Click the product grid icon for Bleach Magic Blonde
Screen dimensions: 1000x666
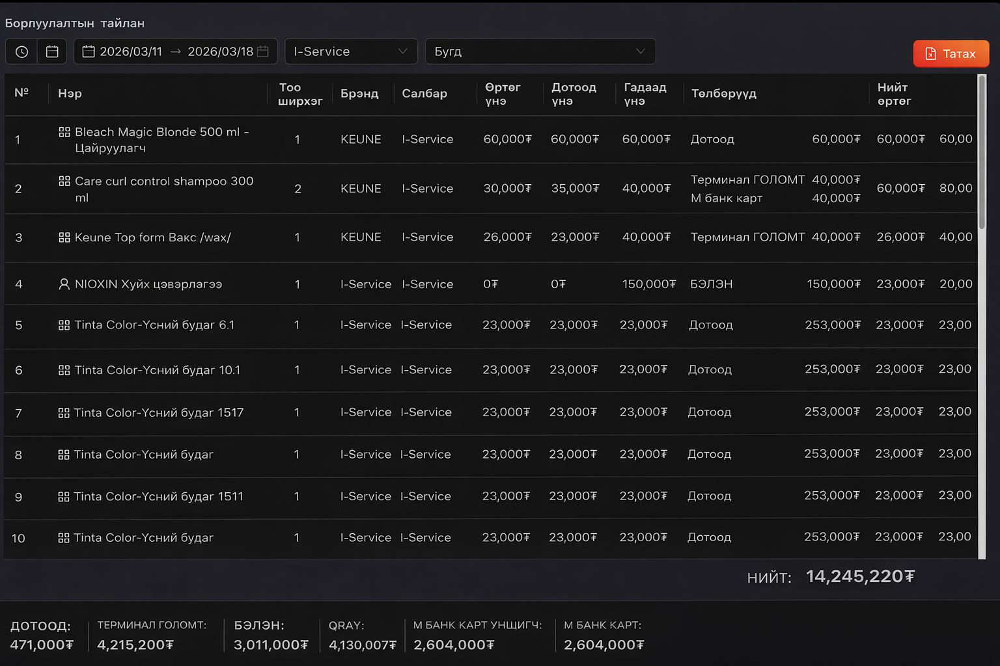64,132
